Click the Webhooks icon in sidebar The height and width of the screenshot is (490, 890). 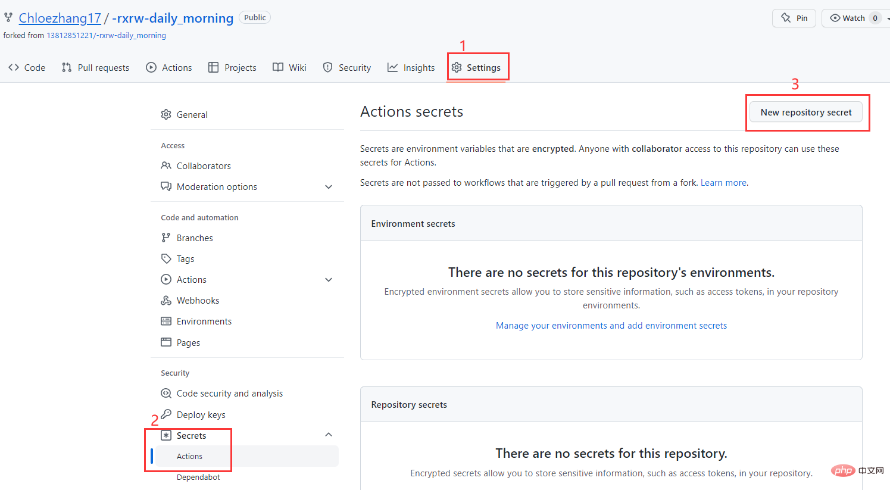coord(166,301)
